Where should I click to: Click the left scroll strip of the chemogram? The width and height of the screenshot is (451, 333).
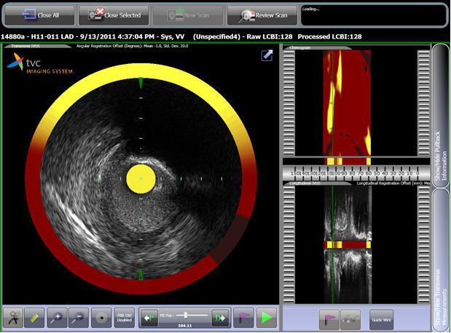pyautogui.click(x=289, y=103)
